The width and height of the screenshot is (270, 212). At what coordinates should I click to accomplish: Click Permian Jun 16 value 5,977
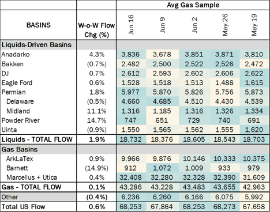click(130, 92)
